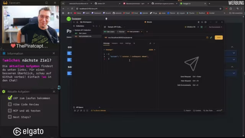This screenshot has width=245, height=138.
Task: Switch to the GET Get Users tab
Action: (109, 31)
